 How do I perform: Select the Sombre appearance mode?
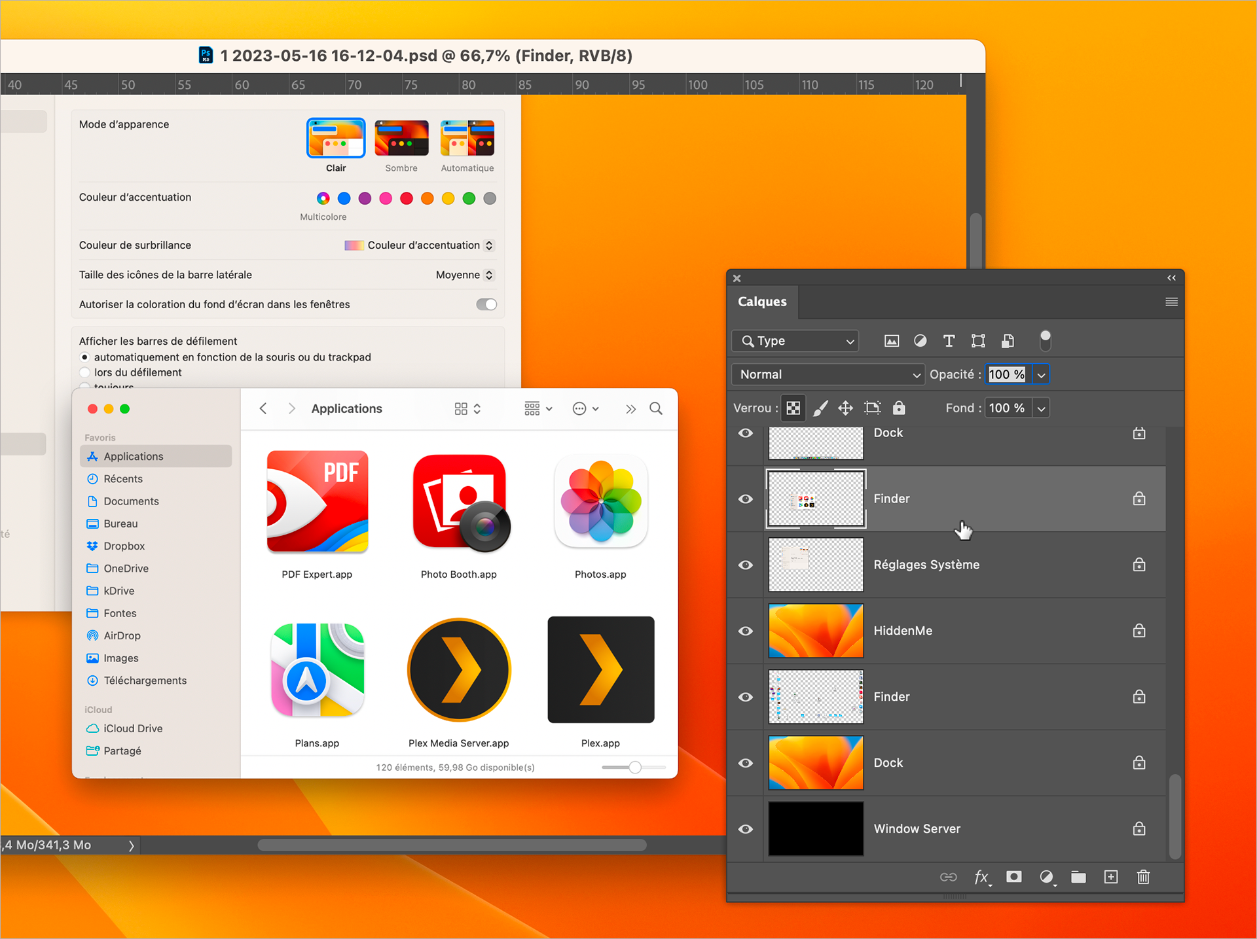(x=401, y=138)
